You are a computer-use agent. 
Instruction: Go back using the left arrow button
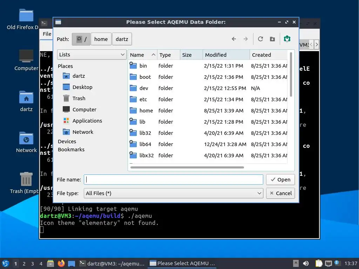(234, 39)
